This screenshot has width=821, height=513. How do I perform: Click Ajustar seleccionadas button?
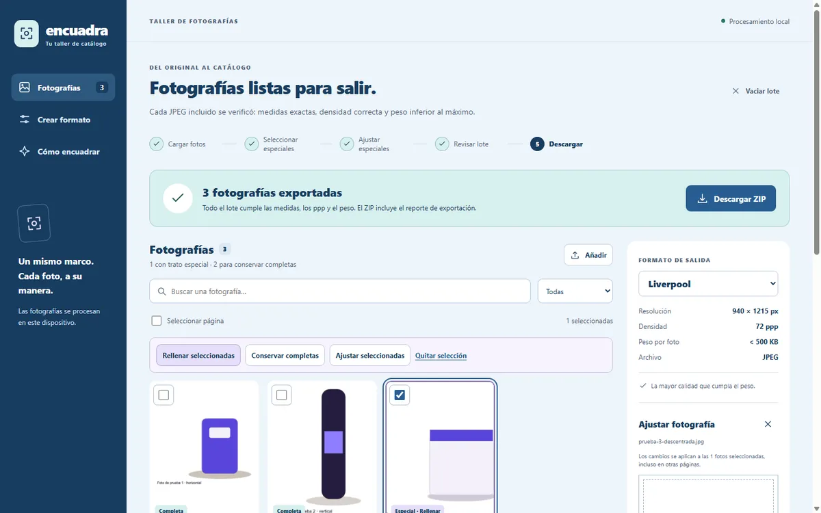369,356
